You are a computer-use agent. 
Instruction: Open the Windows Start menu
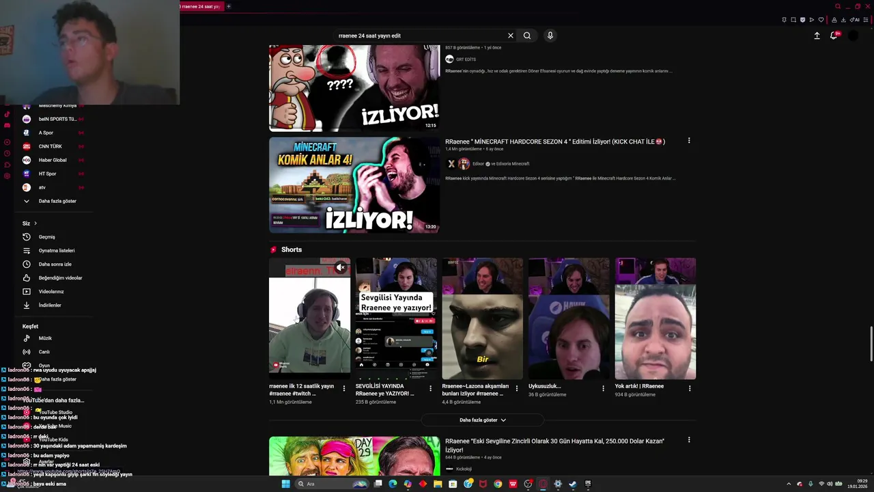coord(285,484)
